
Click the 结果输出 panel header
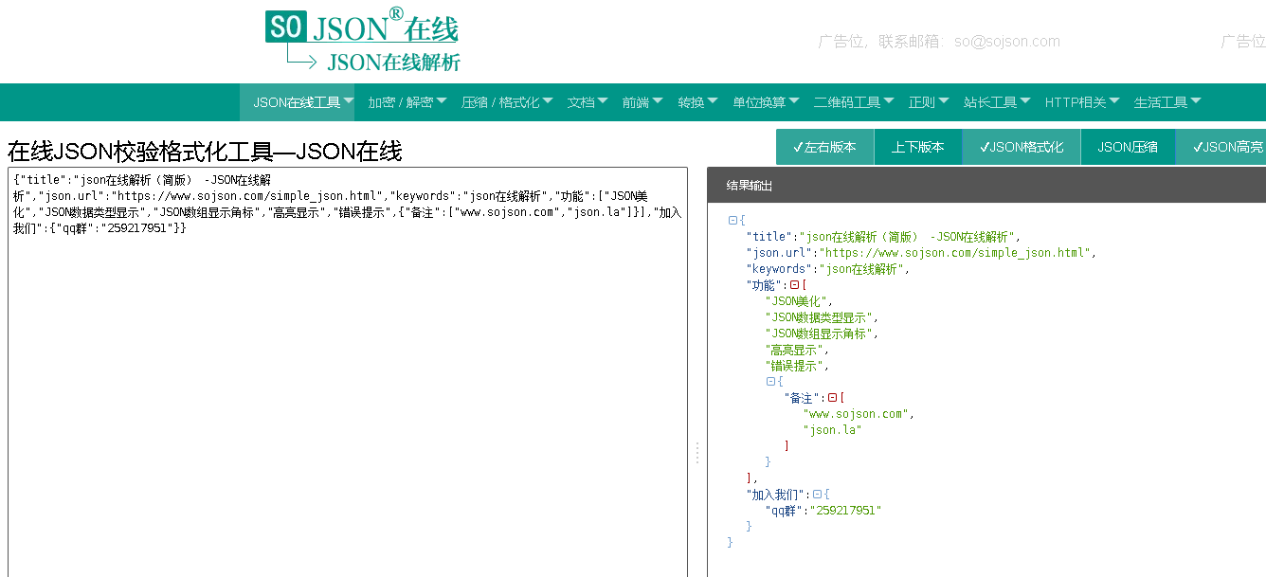986,185
